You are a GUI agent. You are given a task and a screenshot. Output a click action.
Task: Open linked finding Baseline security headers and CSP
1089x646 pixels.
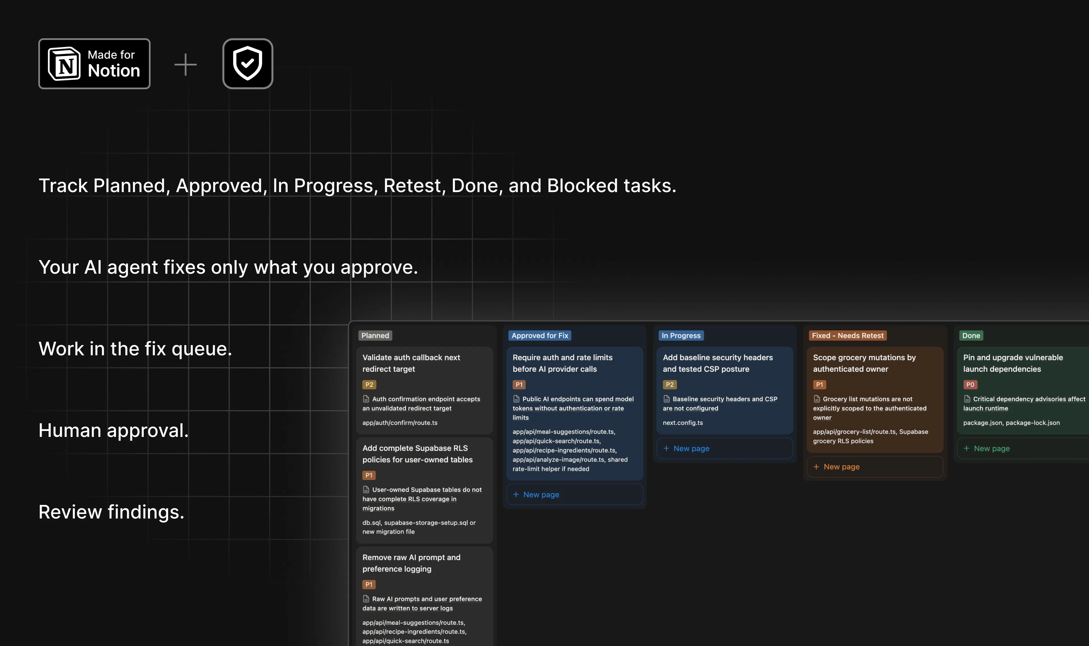click(720, 403)
